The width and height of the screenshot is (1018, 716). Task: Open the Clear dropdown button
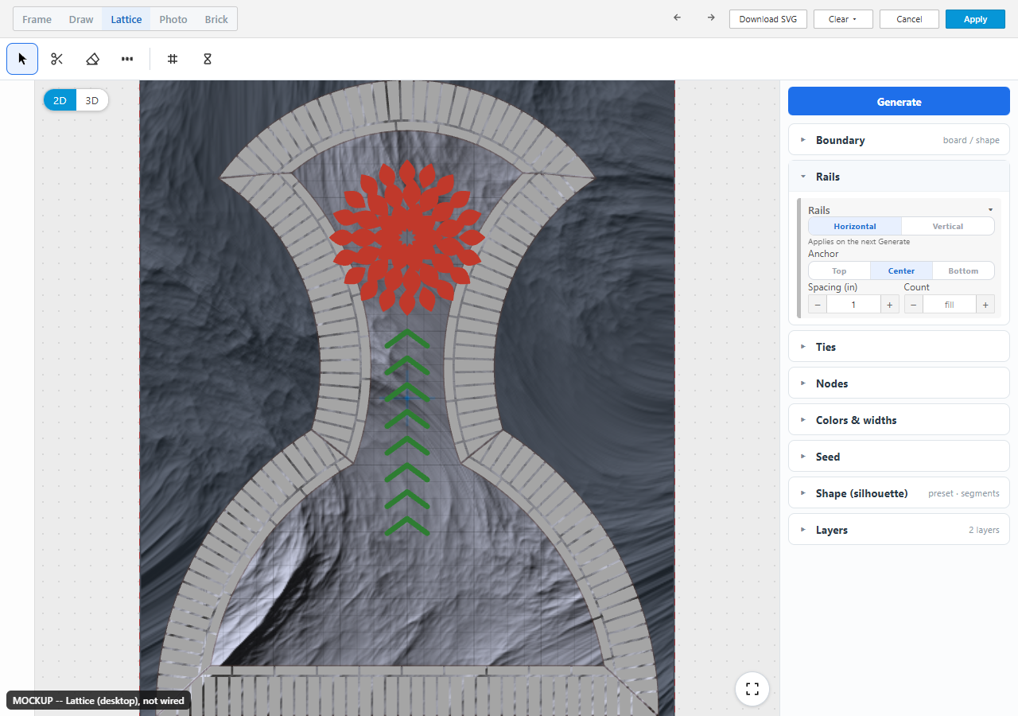click(x=843, y=19)
